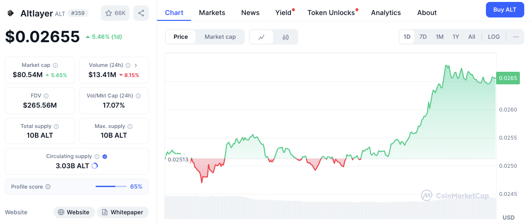532x224 pixels.
Task: Click the $13.41M volume value
Action: coord(102,75)
